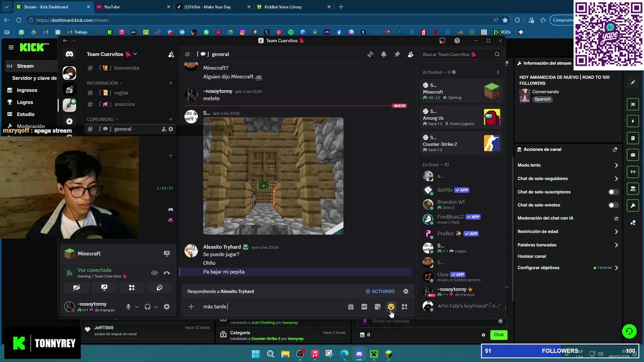
Task: Open the sticker picker
Action: click(x=378, y=307)
